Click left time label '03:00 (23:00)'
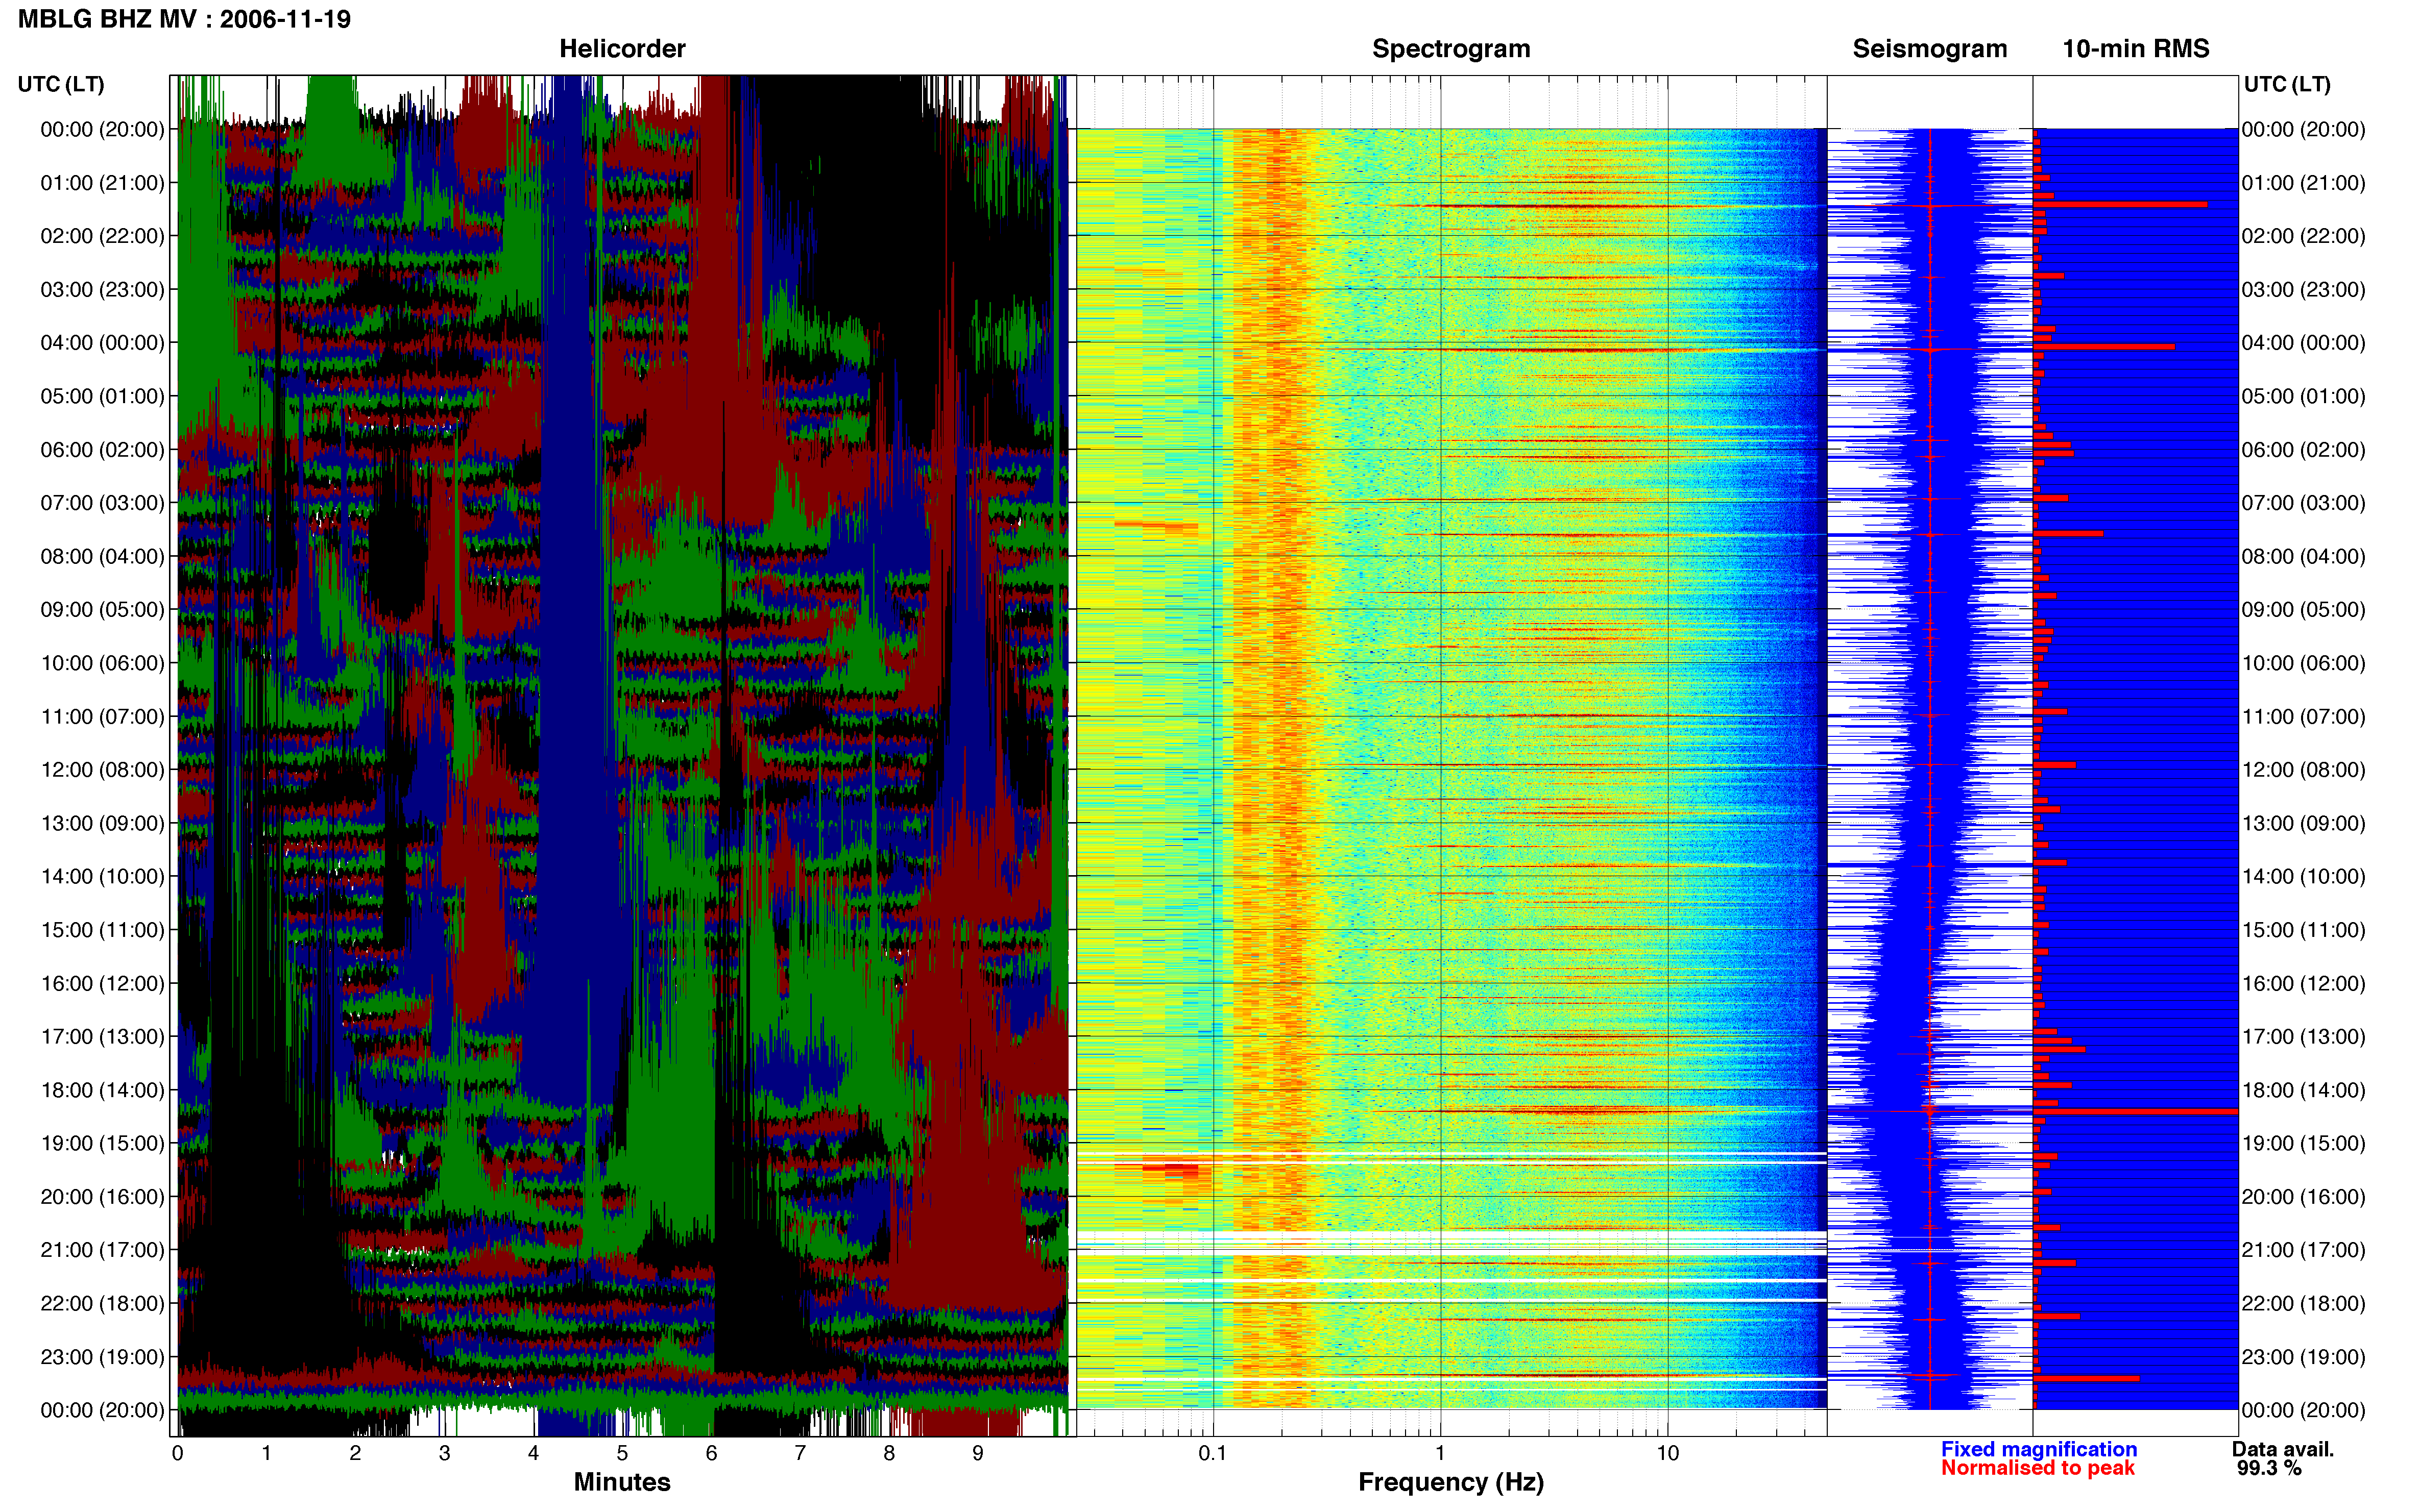2420x1512 pixels. click(x=102, y=290)
